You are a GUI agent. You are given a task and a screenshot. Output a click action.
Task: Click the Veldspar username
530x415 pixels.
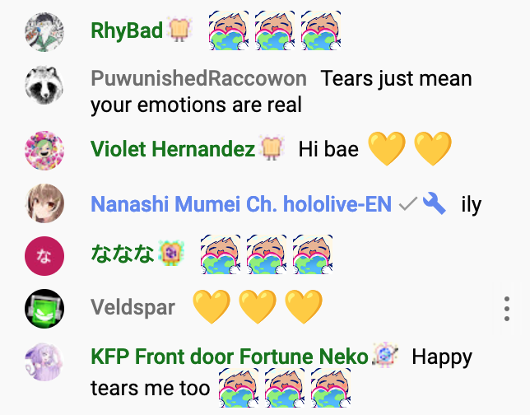132,307
